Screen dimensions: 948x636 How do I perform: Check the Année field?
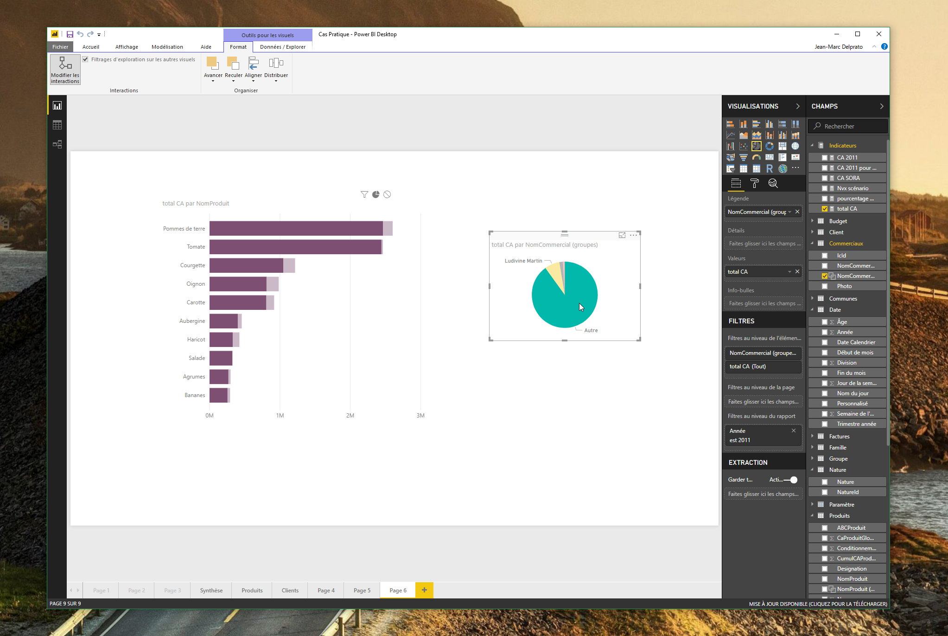825,332
